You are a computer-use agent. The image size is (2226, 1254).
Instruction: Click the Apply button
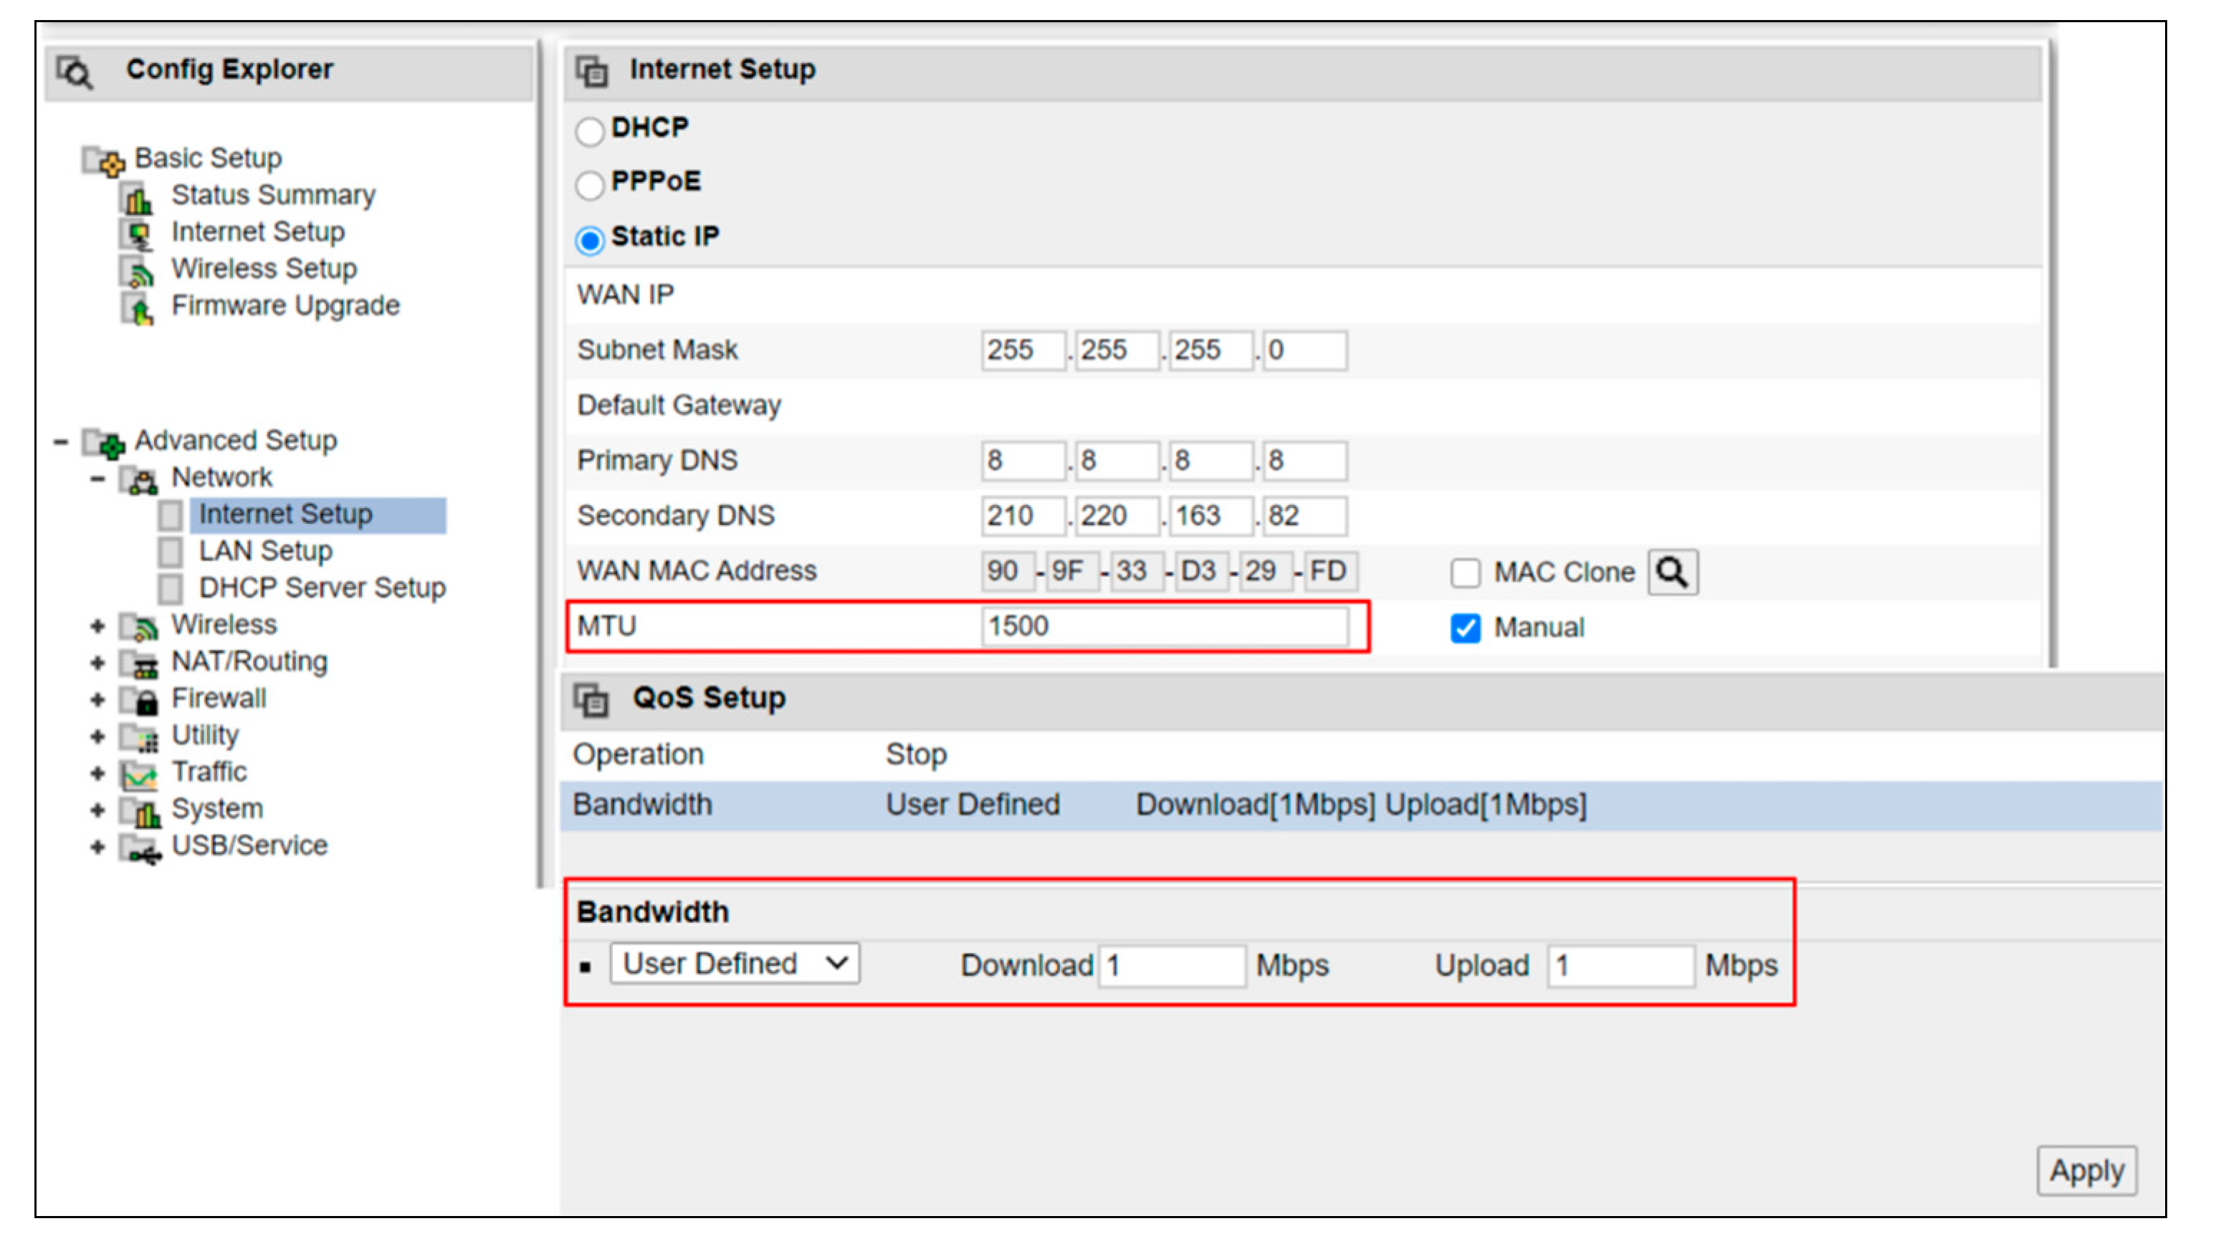pos(2086,1171)
